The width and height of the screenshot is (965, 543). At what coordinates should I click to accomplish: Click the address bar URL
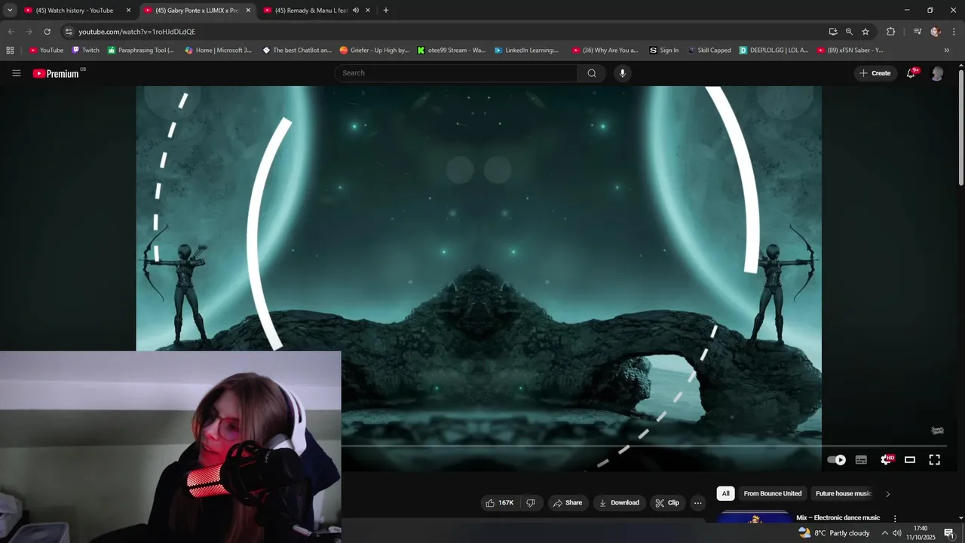(x=136, y=32)
